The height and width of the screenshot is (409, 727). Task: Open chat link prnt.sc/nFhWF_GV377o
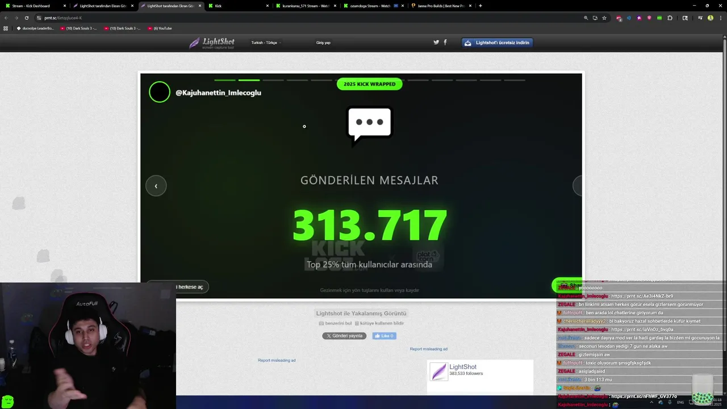pos(644,397)
